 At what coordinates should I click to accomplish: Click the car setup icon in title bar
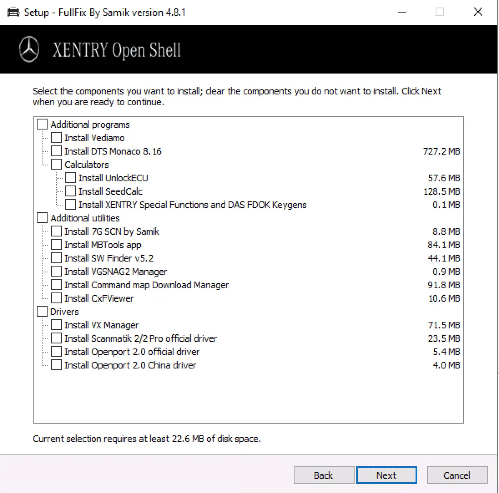13,12
